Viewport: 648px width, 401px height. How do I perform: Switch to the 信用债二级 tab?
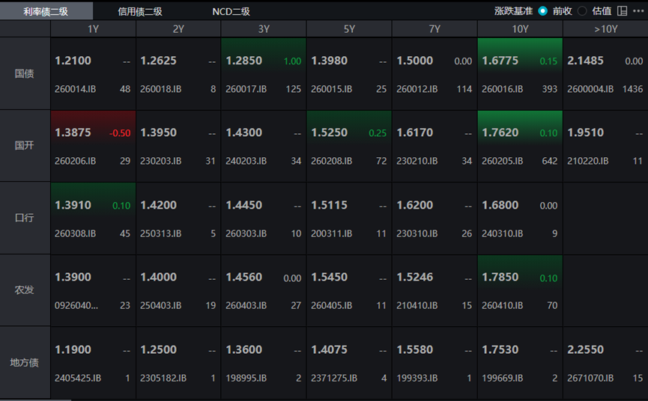tap(139, 11)
